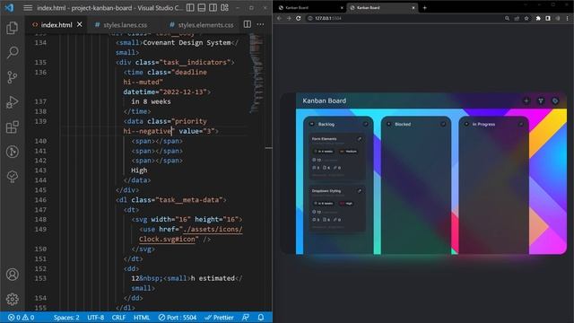The height and width of the screenshot is (323, 574).
Task: Click the browser zoom magnifier icon
Action: 507,18
